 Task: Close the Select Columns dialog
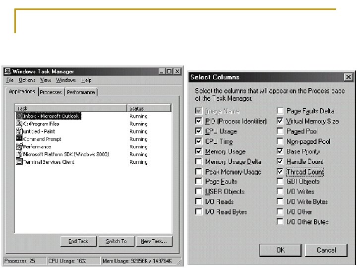(349, 77)
